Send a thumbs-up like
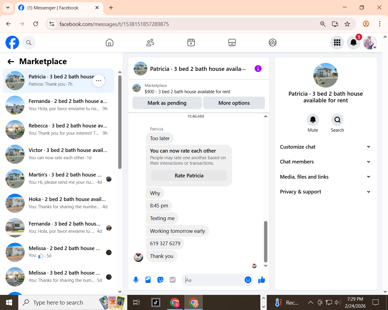This screenshot has width=388, height=310. pos(262,280)
